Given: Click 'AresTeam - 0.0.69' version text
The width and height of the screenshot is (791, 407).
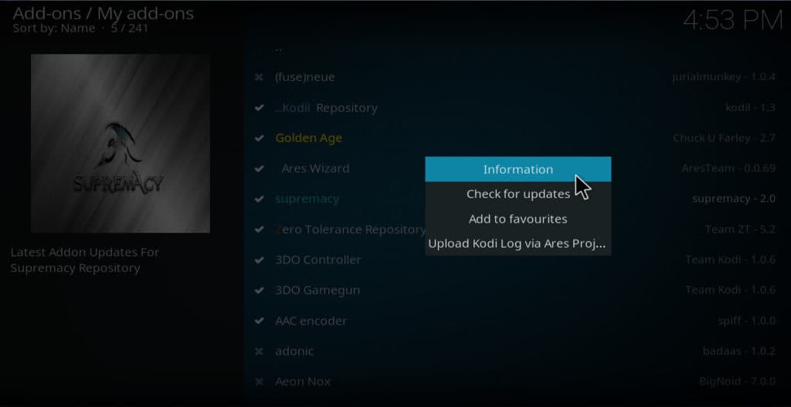Looking at the screenshot, I should (729, 168).
